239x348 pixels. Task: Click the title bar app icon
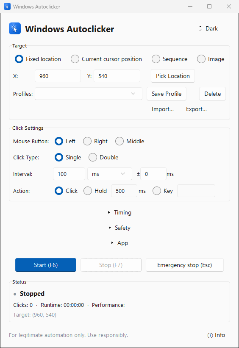point(7,6)
